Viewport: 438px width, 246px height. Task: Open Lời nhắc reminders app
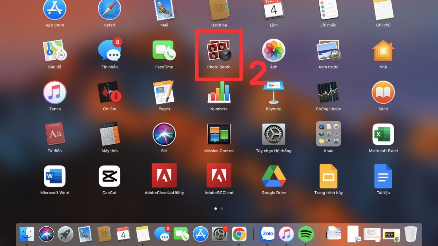point(328,9)
